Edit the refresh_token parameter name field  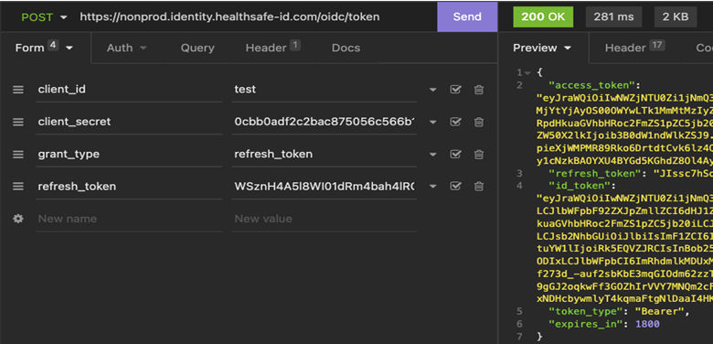pos(129,186)
